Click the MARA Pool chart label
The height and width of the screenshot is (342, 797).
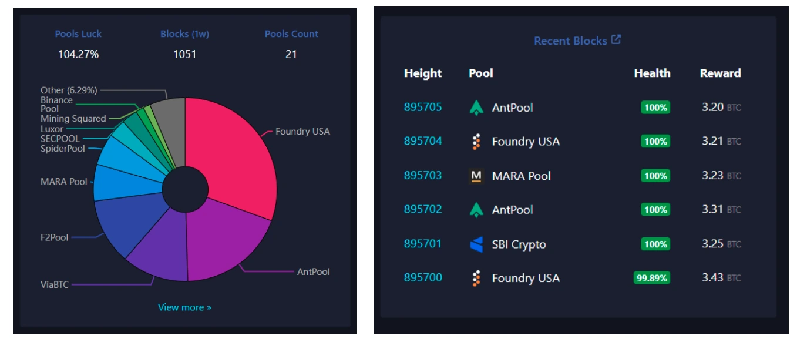[x=64, y=182]
